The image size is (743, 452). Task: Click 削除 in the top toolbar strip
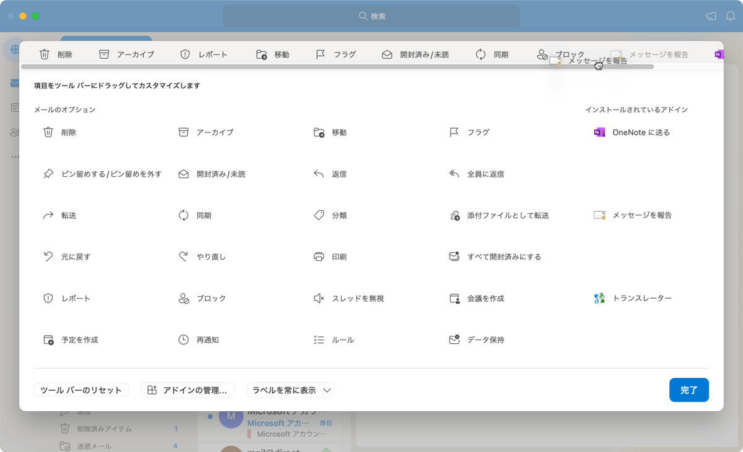(56, 54)
